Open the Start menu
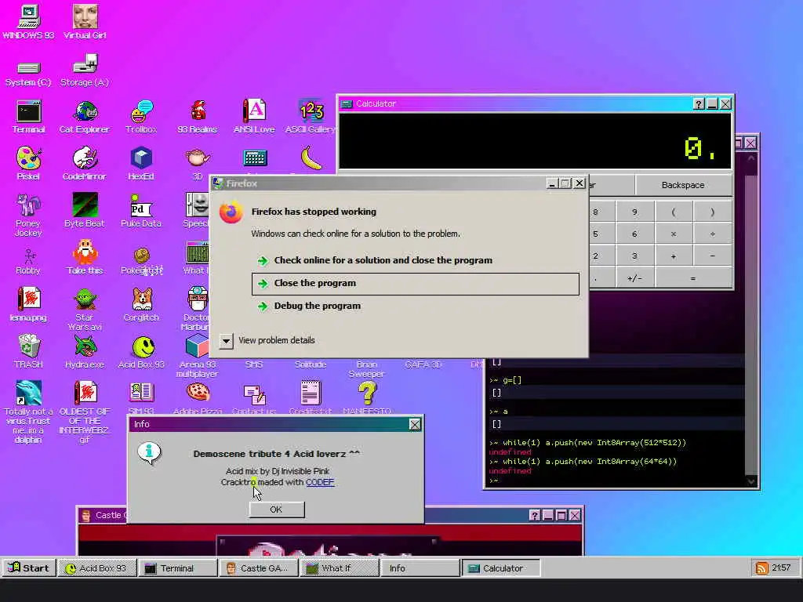803x602 pixels. (29, 568)
